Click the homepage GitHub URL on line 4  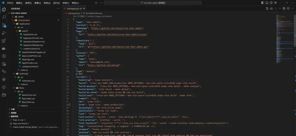pyautogui.click(x=117, y=28)
